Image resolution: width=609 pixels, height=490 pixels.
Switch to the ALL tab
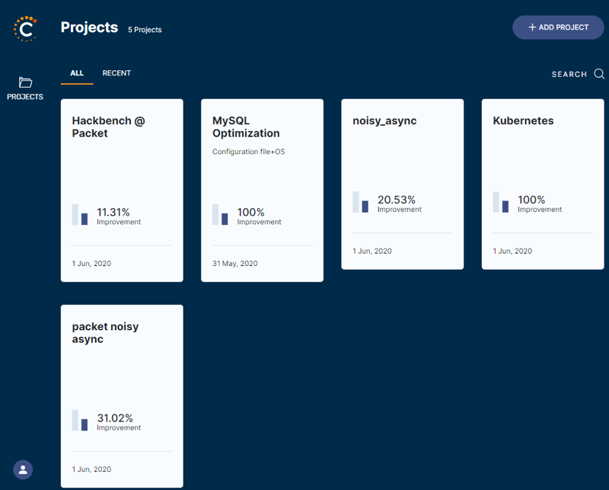coord(77,73)
